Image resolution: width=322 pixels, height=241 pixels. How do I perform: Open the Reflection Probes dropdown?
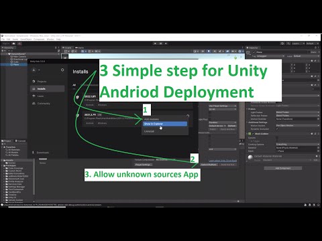(298, 116)
